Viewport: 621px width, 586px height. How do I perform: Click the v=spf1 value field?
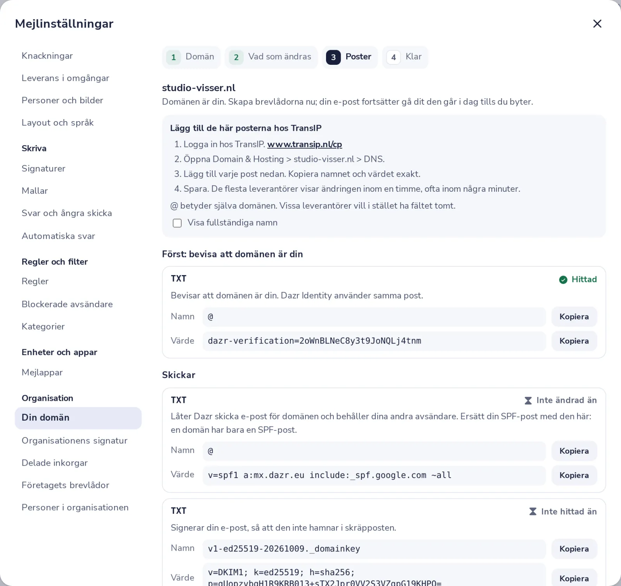pyautogui.click(x=374, y=475)
